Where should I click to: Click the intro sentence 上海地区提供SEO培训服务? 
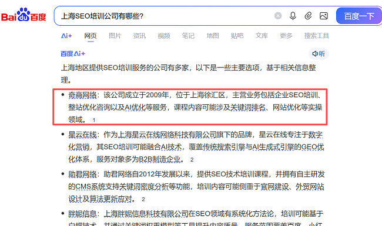point(103,67)
